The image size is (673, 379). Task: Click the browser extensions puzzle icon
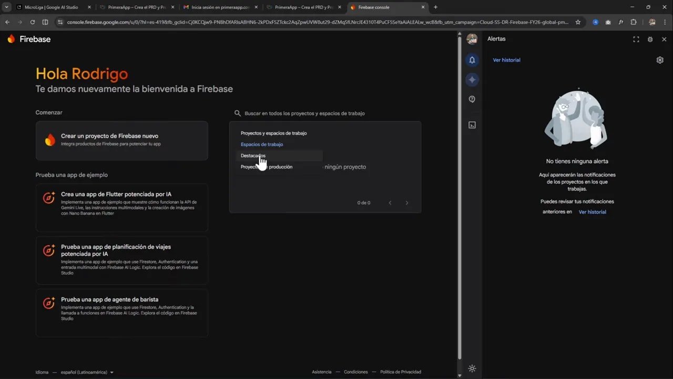634,23
